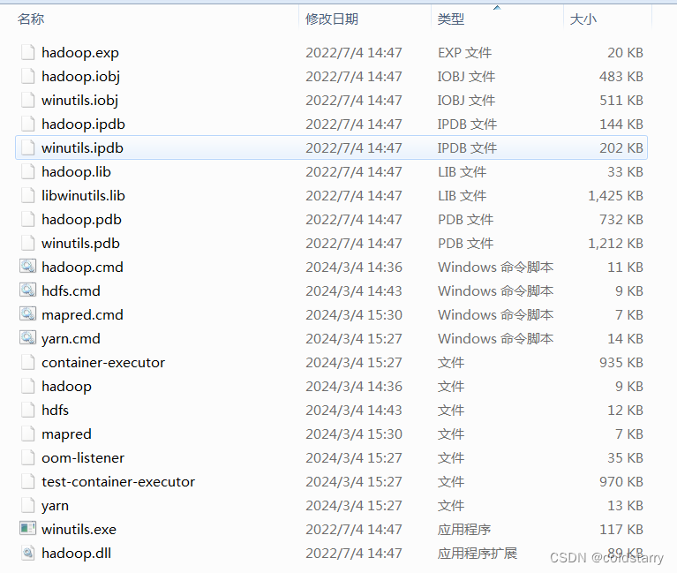The width and height of the screenshot is (677, 573).
Task: Click the 970 KB size value
Action: tap(621, 482)
